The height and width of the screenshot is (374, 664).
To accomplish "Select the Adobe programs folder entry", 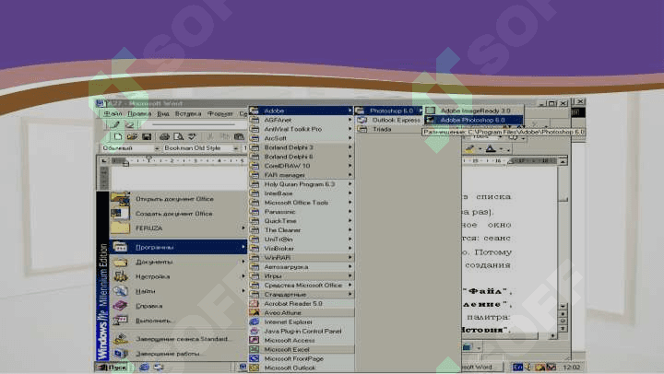I will point(301,111).
